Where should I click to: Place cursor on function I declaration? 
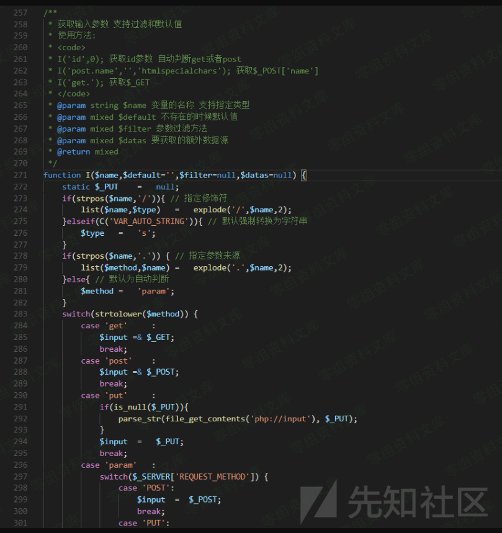coord(175,176)
